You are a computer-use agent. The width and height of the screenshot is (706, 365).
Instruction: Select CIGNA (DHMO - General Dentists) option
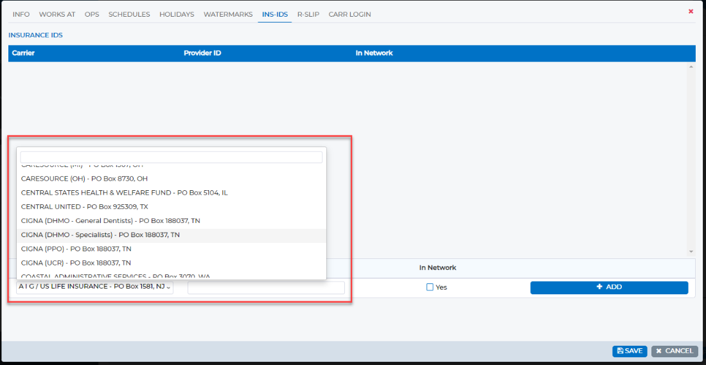tap(171, 221)
